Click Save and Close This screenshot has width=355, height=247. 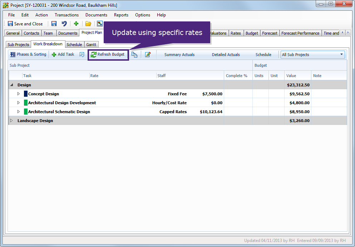[25, 24]
